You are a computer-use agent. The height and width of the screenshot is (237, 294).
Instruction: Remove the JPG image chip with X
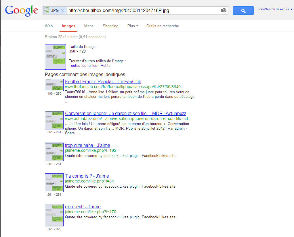click(x=62, y=11)
